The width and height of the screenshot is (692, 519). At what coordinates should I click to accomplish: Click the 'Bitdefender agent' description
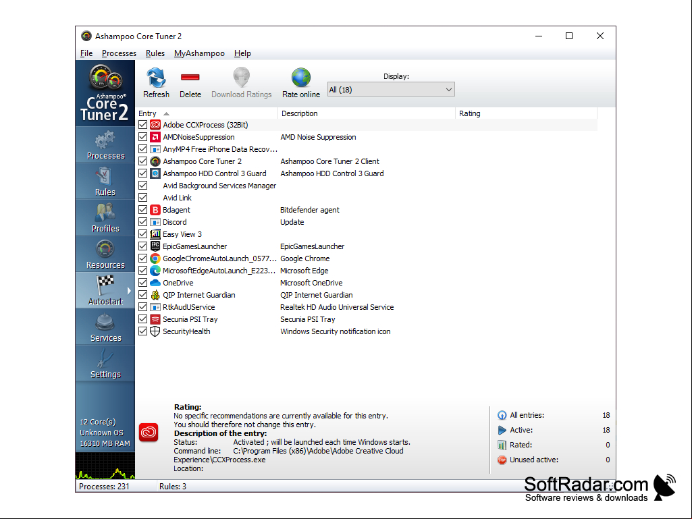[x=309, y=210]
